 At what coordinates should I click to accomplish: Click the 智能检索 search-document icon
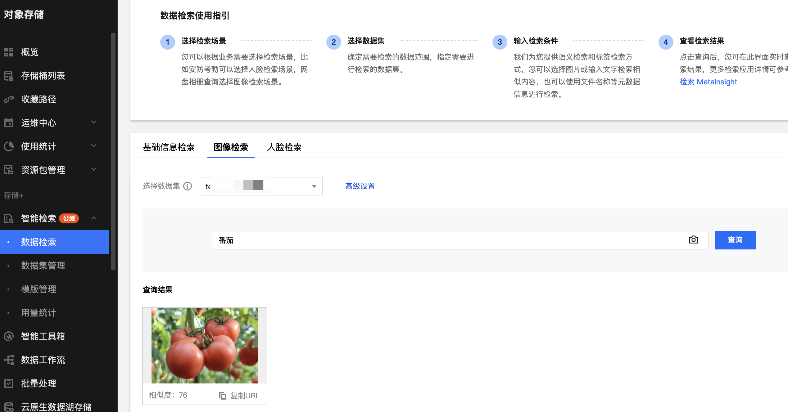pos(9,218)
